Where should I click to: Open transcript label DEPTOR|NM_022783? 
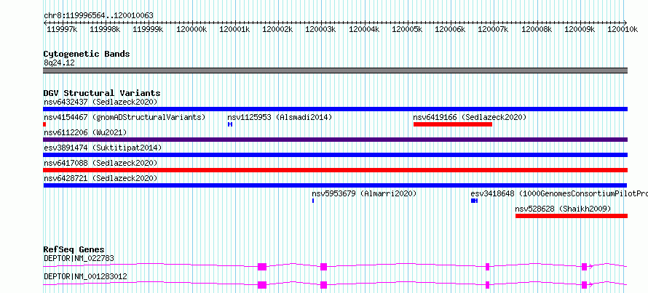pyautogui.click(x=79, y=259)
